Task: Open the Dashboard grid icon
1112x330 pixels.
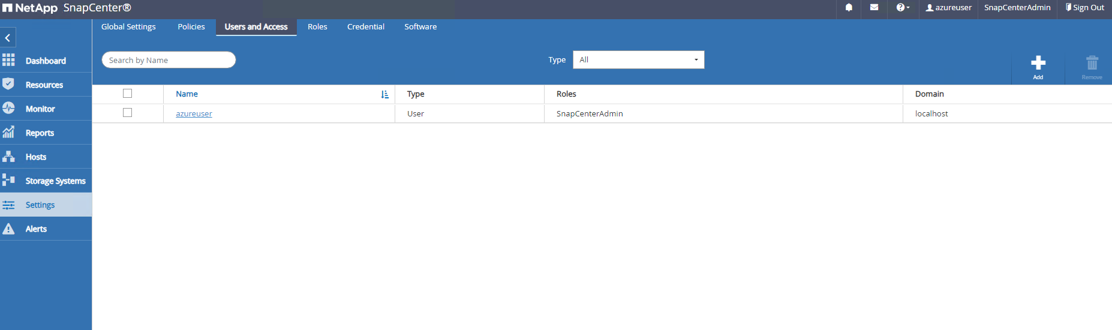Action: pyautogui.click(x=8, y=60)
